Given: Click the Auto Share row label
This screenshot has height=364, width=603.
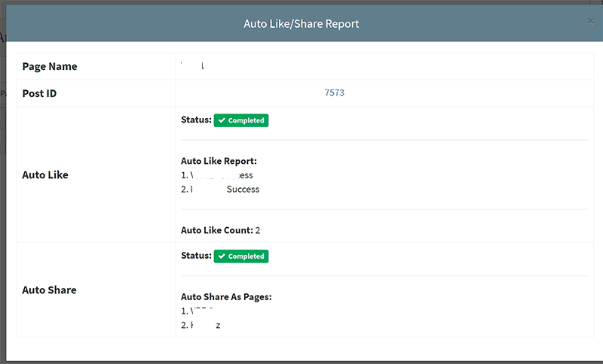Looking at the screenshot, I should pos(49,290).
